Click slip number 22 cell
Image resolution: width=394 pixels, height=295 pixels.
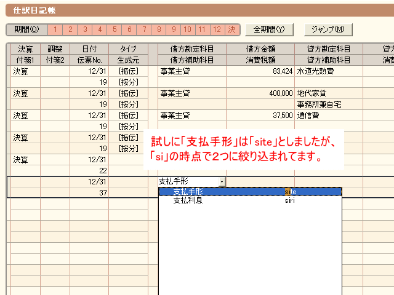89,171
